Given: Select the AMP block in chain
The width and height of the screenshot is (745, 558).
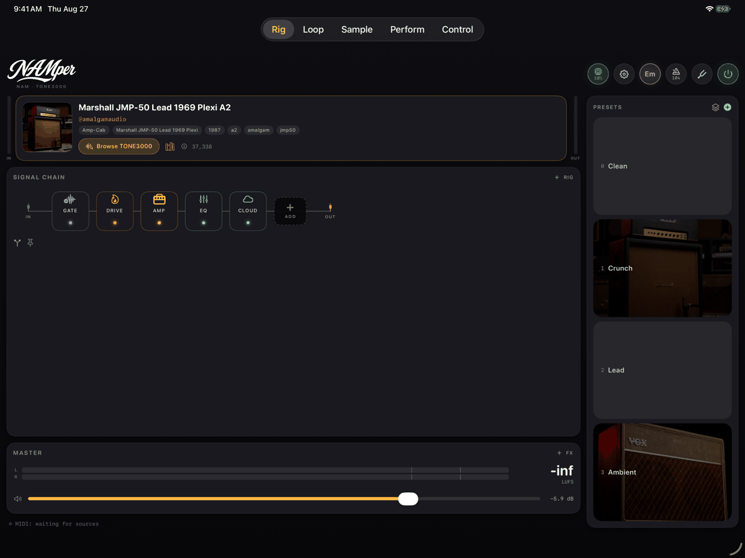Looking at the screenshot, I should pos(159,211).
